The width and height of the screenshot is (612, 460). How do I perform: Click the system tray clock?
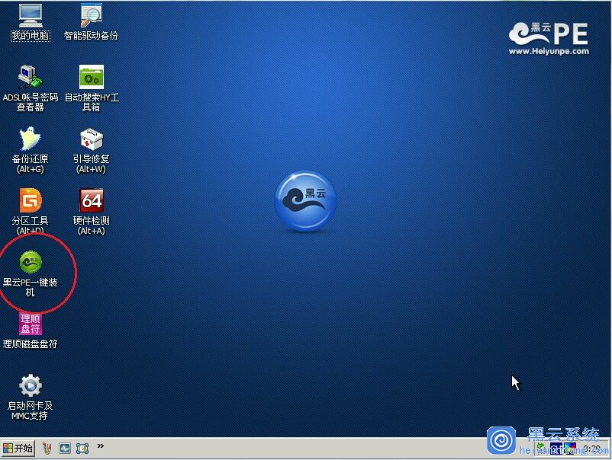click(592, 449)
